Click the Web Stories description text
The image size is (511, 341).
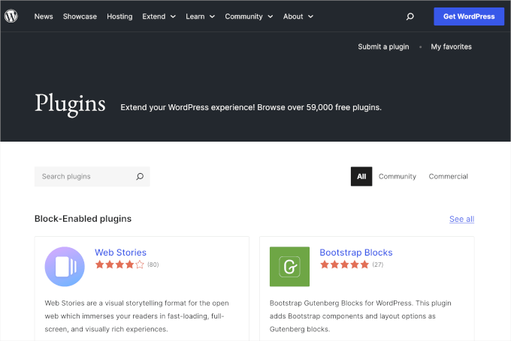pos(137,316)
